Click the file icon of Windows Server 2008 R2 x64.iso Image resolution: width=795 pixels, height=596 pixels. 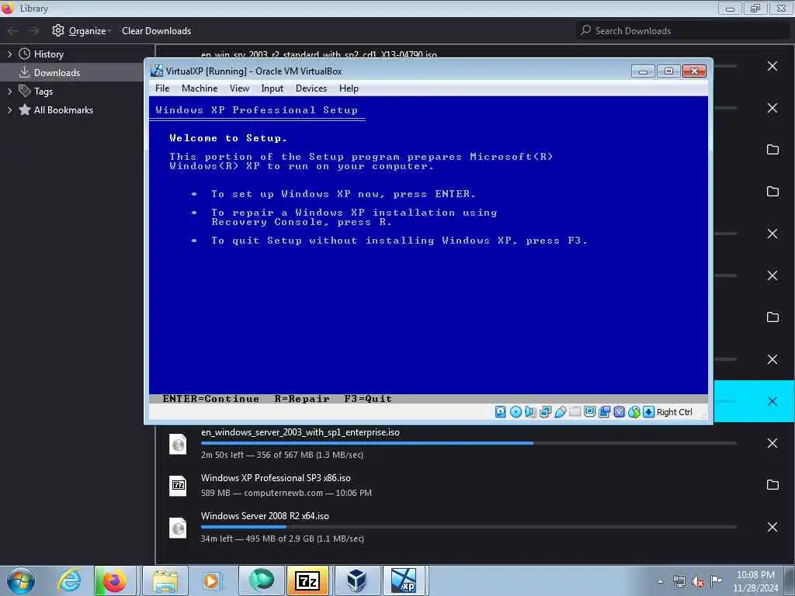coord(178,528)
